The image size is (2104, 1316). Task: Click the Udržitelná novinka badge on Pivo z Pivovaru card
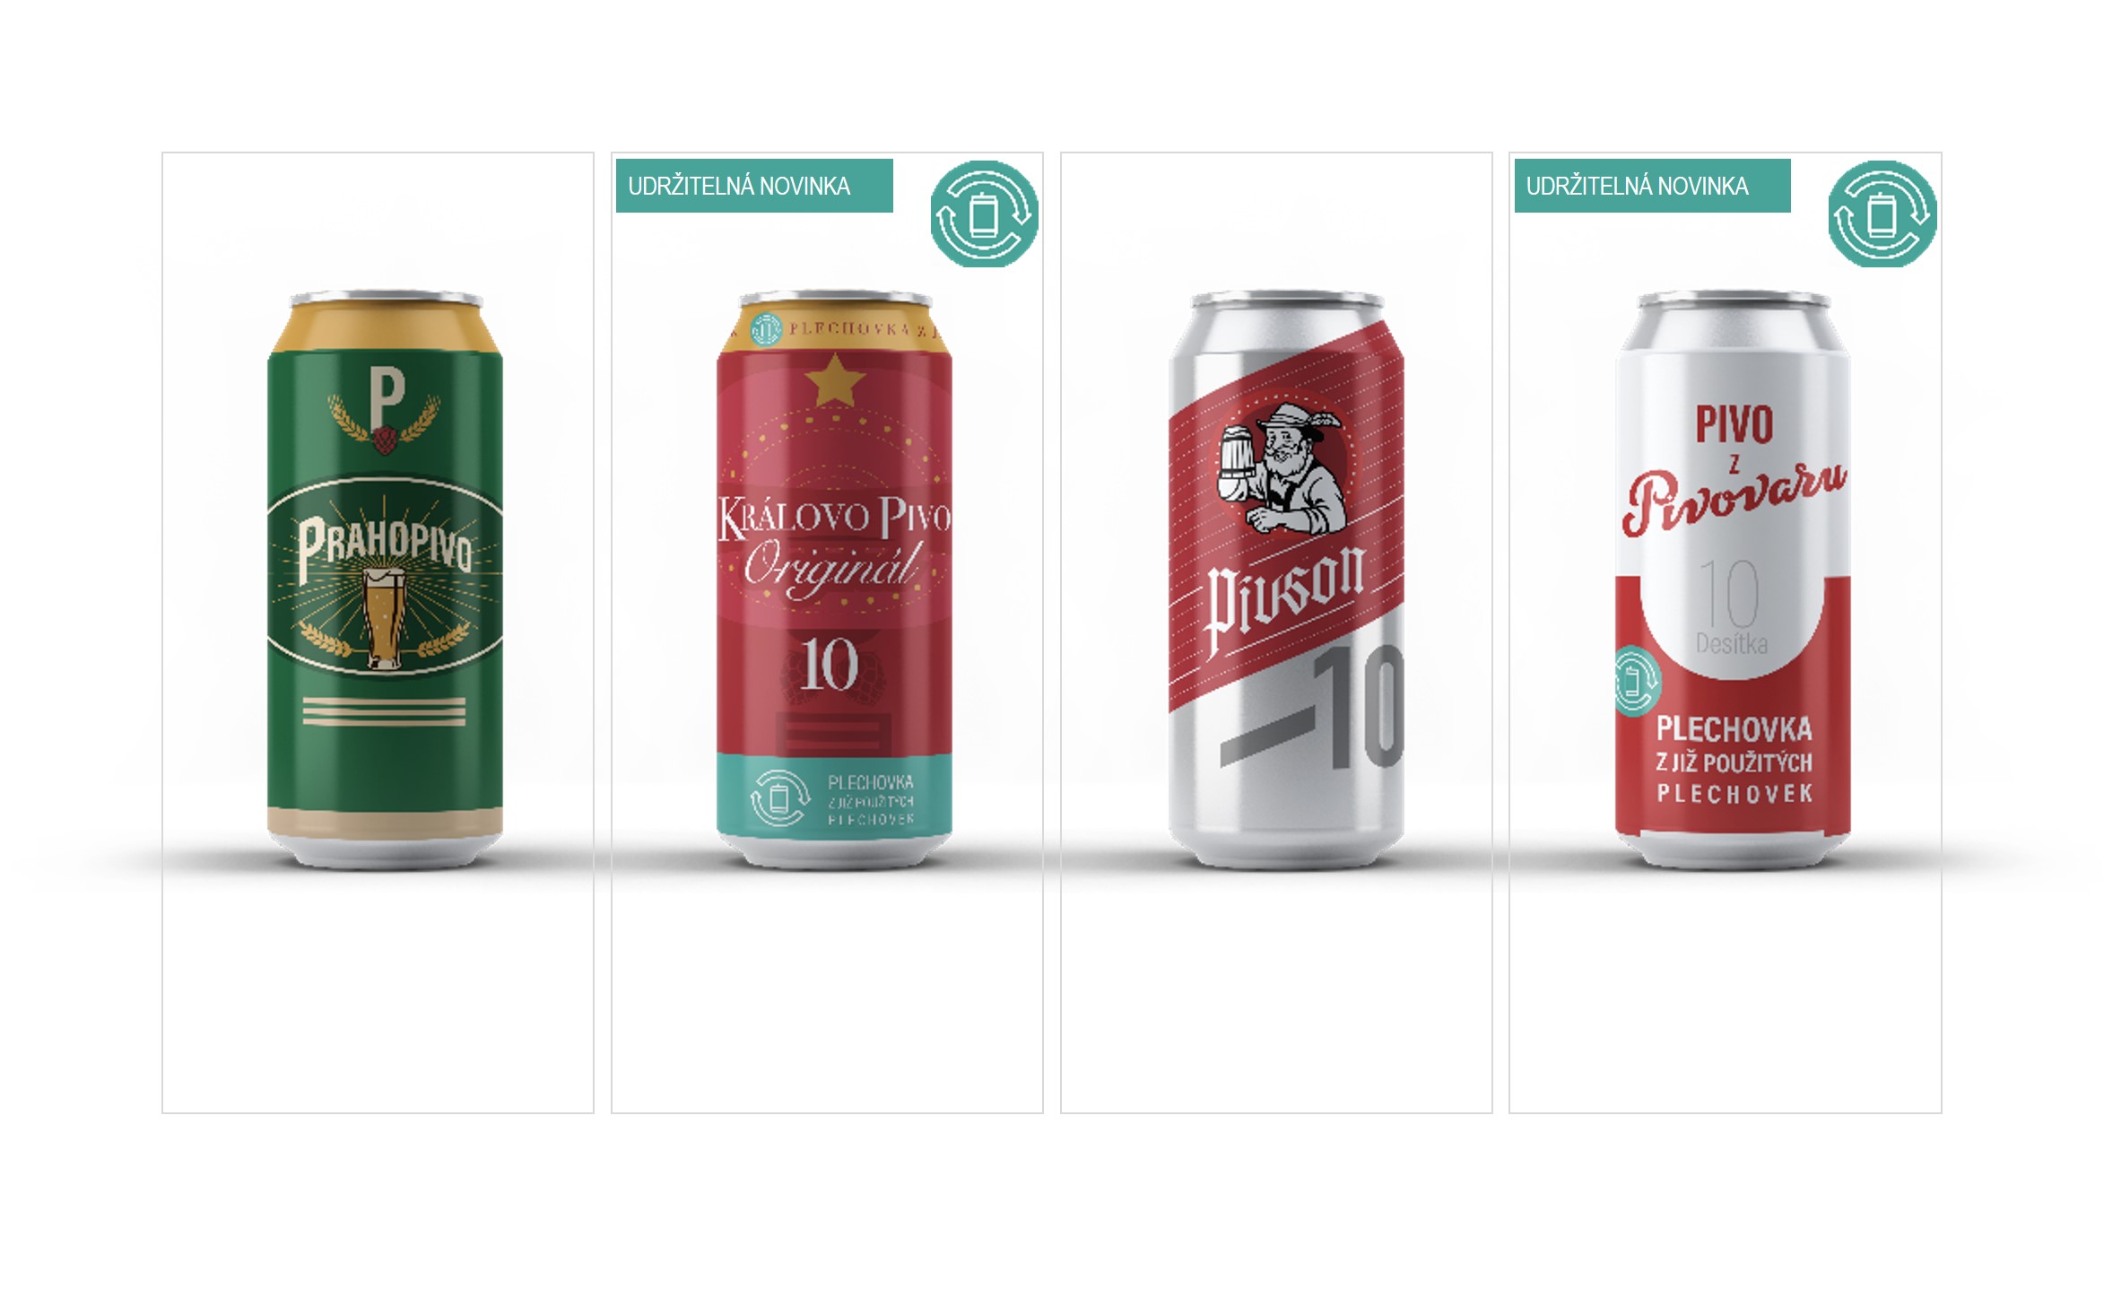pos(1653,186)
